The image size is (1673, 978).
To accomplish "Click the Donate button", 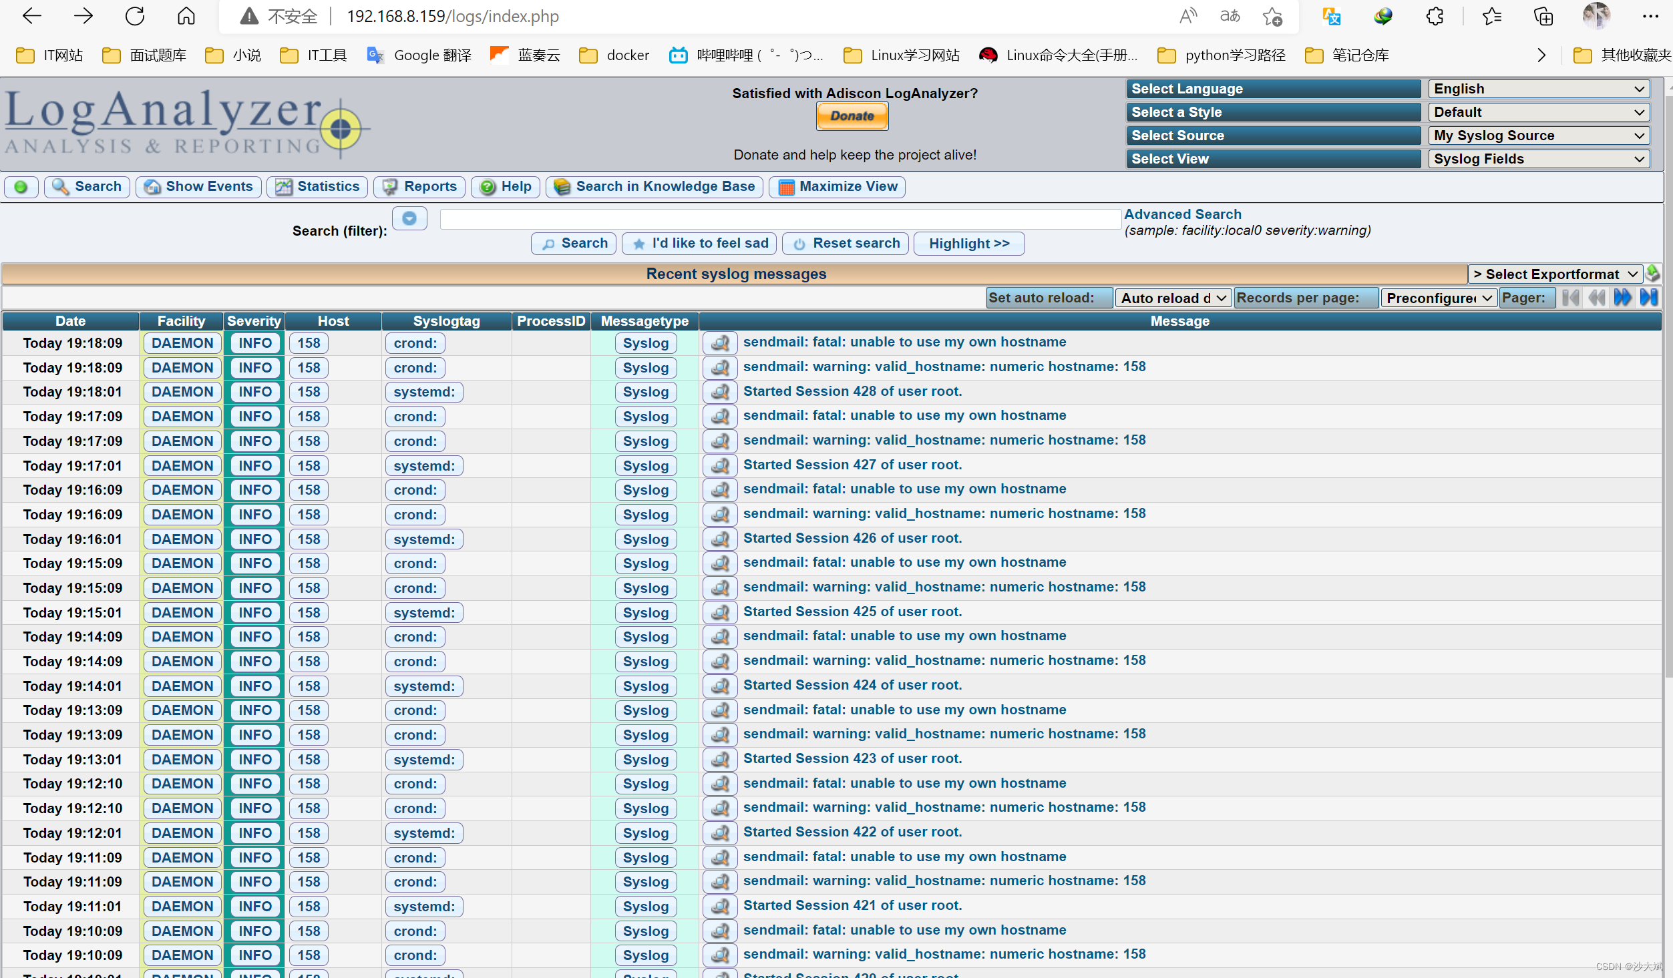I will [x=852, y=116].
